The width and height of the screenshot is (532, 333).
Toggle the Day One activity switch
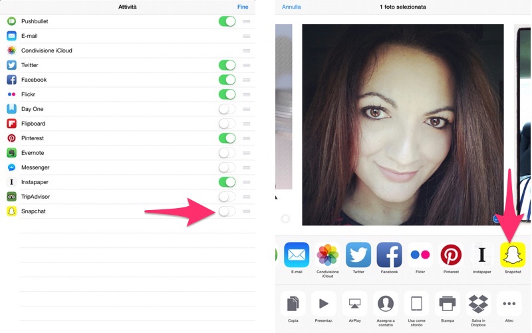pyautogui.click(x=227, y=109)
